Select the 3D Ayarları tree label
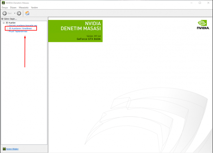This screenshot has height=153, width=213. pyautogui.click(x=11, y=23)
